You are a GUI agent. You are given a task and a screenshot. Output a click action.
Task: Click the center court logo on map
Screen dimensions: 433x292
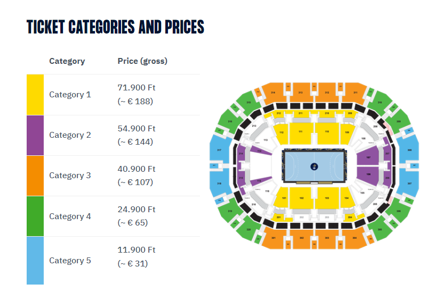click(314, 166)
